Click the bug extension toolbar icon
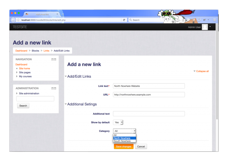Viewport: 228px width, 161px height. [205, 20]
